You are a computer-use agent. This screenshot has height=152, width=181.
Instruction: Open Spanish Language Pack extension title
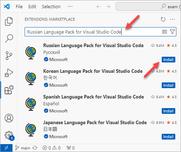[94, 97]
